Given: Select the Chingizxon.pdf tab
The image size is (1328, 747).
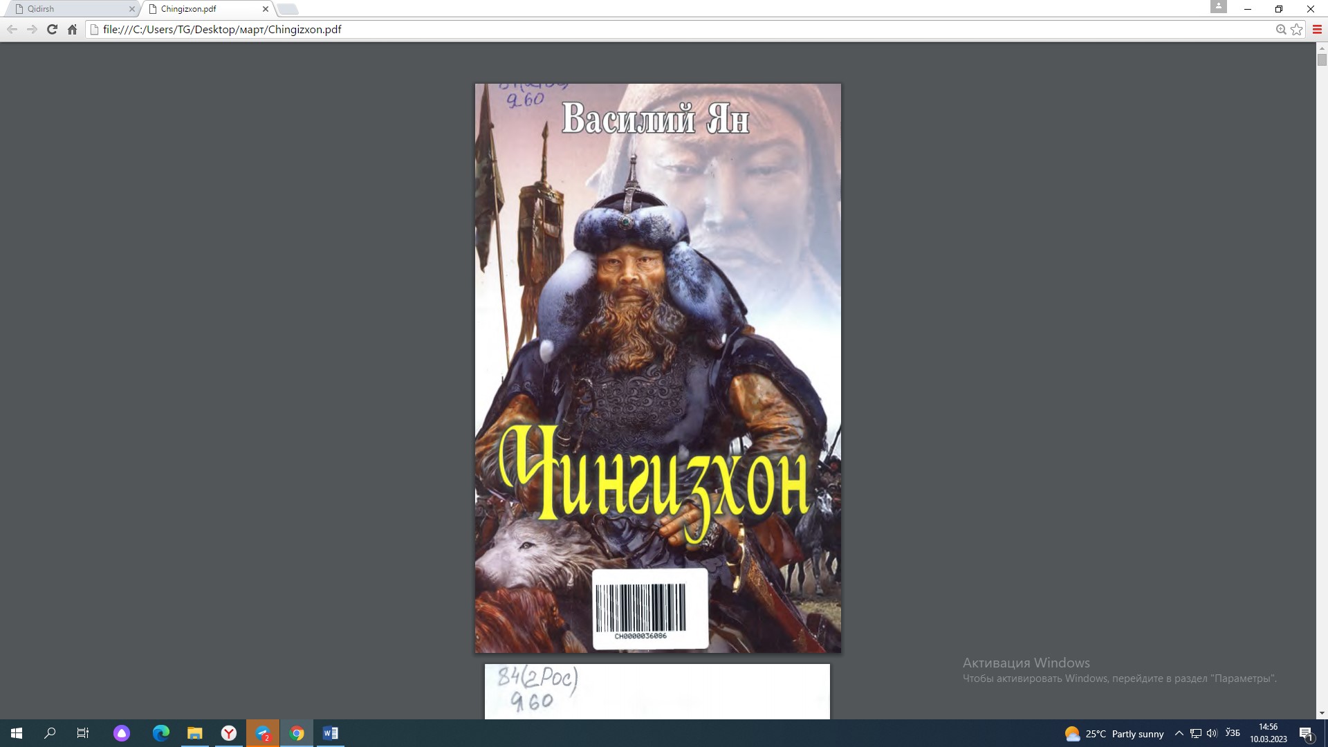Looking at the screenshot, I should coord(201,9).
